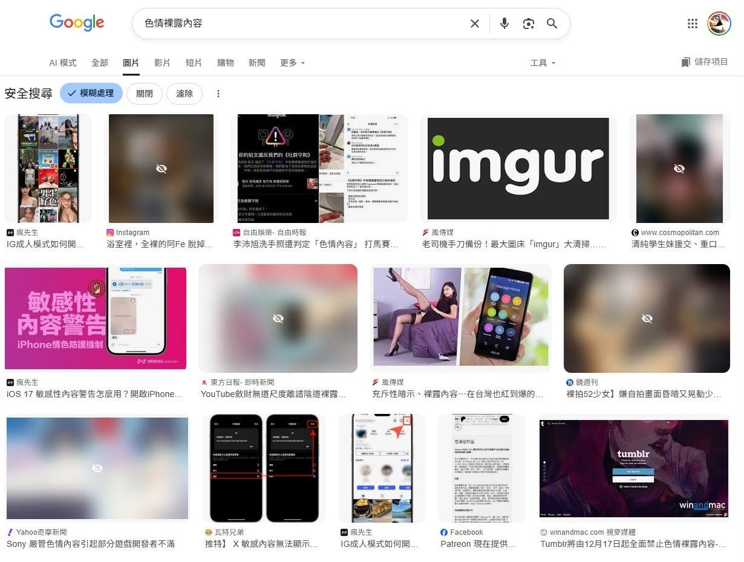
Task: Open link Tumblr將由12月17日起全面禁止色情裸露內容
Action: coord(633,544)
